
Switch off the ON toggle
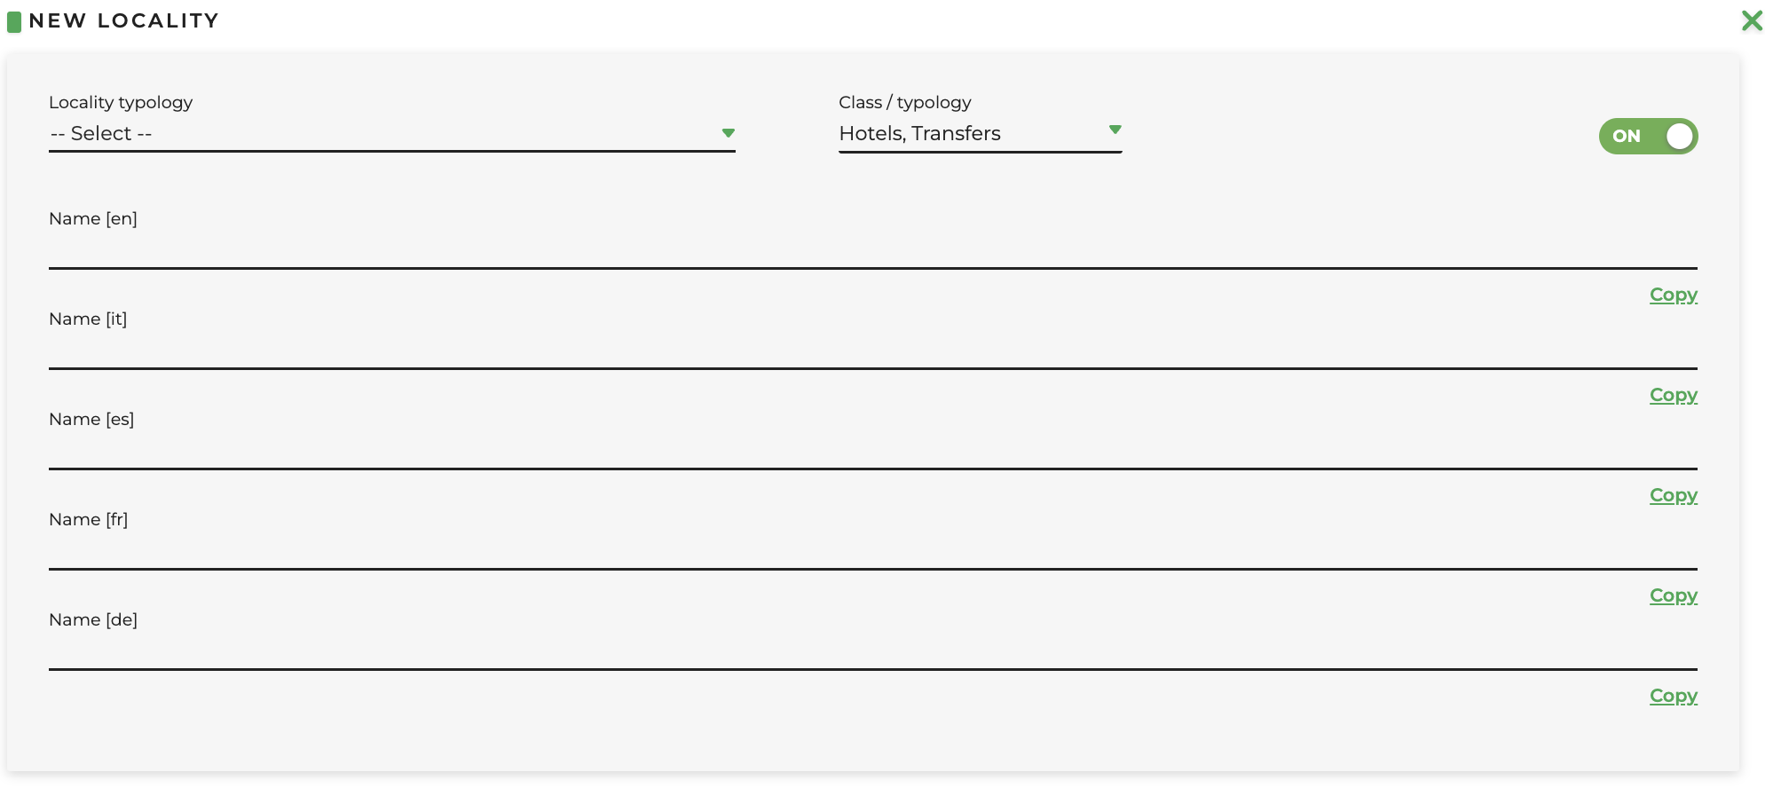(1648, 136)
